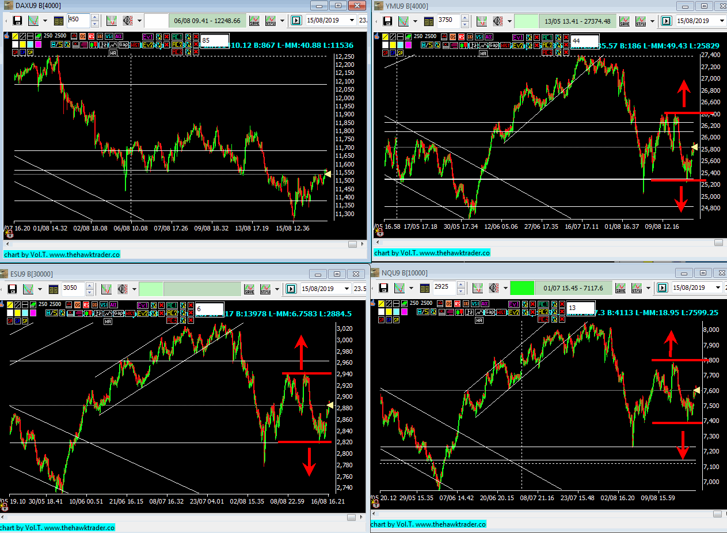
Task: Toggle the HA option in NQU9 chart
Action: (x=479, y=320)
